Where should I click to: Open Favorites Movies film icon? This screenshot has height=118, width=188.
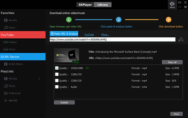click(x=6, y=20)
